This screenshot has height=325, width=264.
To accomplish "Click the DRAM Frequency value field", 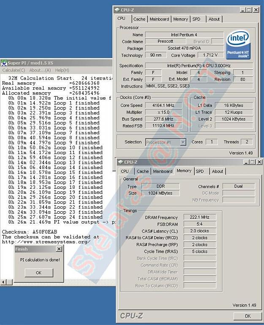I will click(x=199, y=217).
